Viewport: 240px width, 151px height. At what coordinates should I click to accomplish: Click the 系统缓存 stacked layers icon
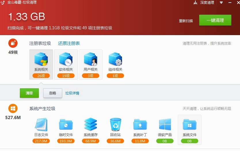click(x=91, y=124)
